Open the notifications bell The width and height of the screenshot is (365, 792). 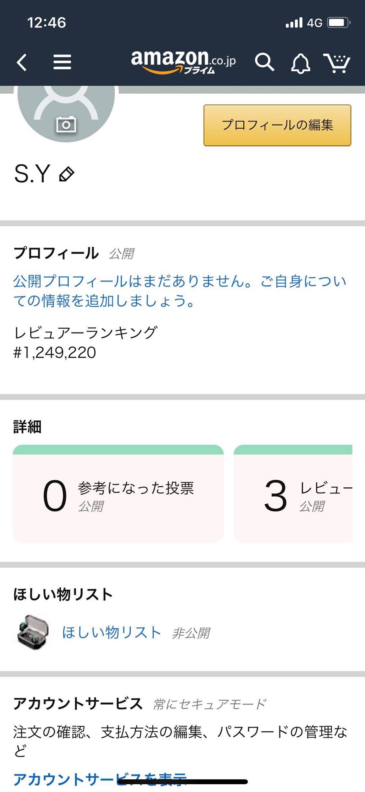pyautogui.click(x=300, y=63)
